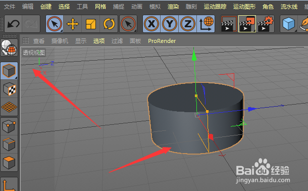
Task: Open Edit Render Settings
Action: [x=265, y=24]
